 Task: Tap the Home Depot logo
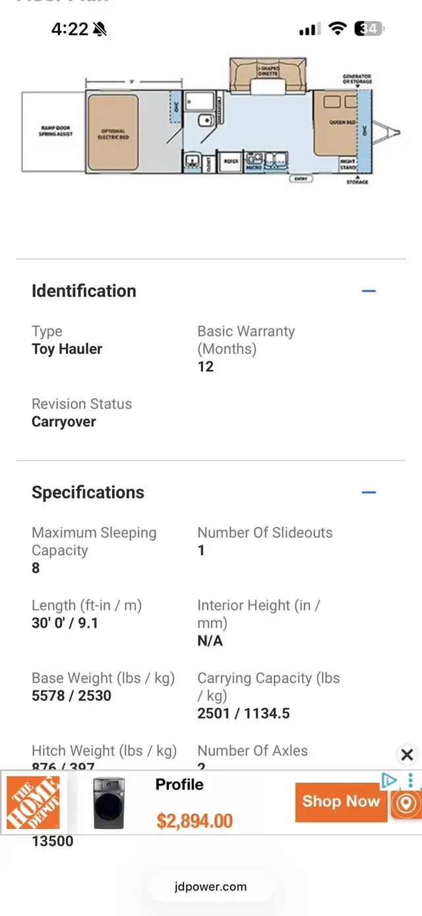(33, 802)
